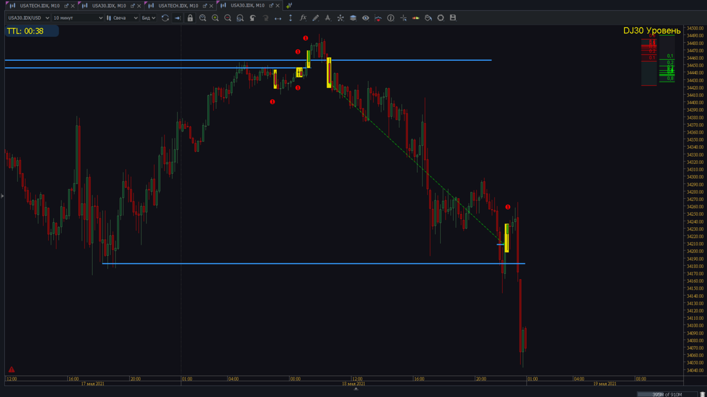Toggle the crosshair cursor tool
Viewport: 707px width, 397px height.
pyautogui.click(x=403, y=18)
